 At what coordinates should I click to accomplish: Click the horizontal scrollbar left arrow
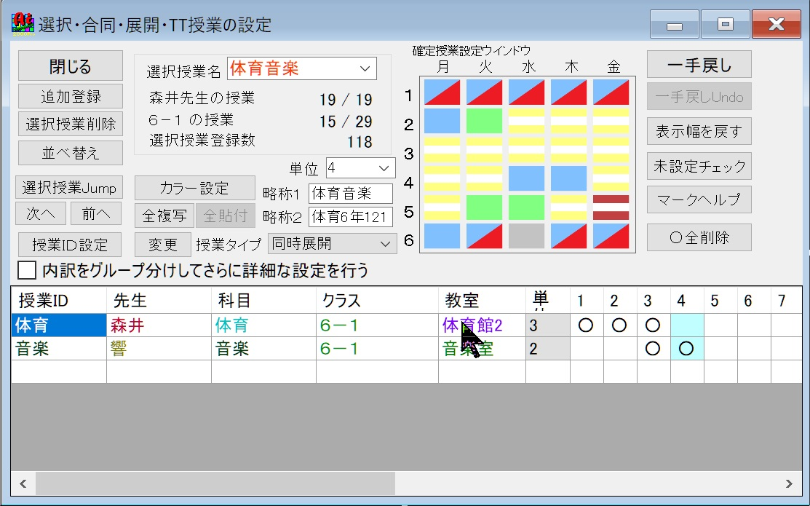[23, 483]
